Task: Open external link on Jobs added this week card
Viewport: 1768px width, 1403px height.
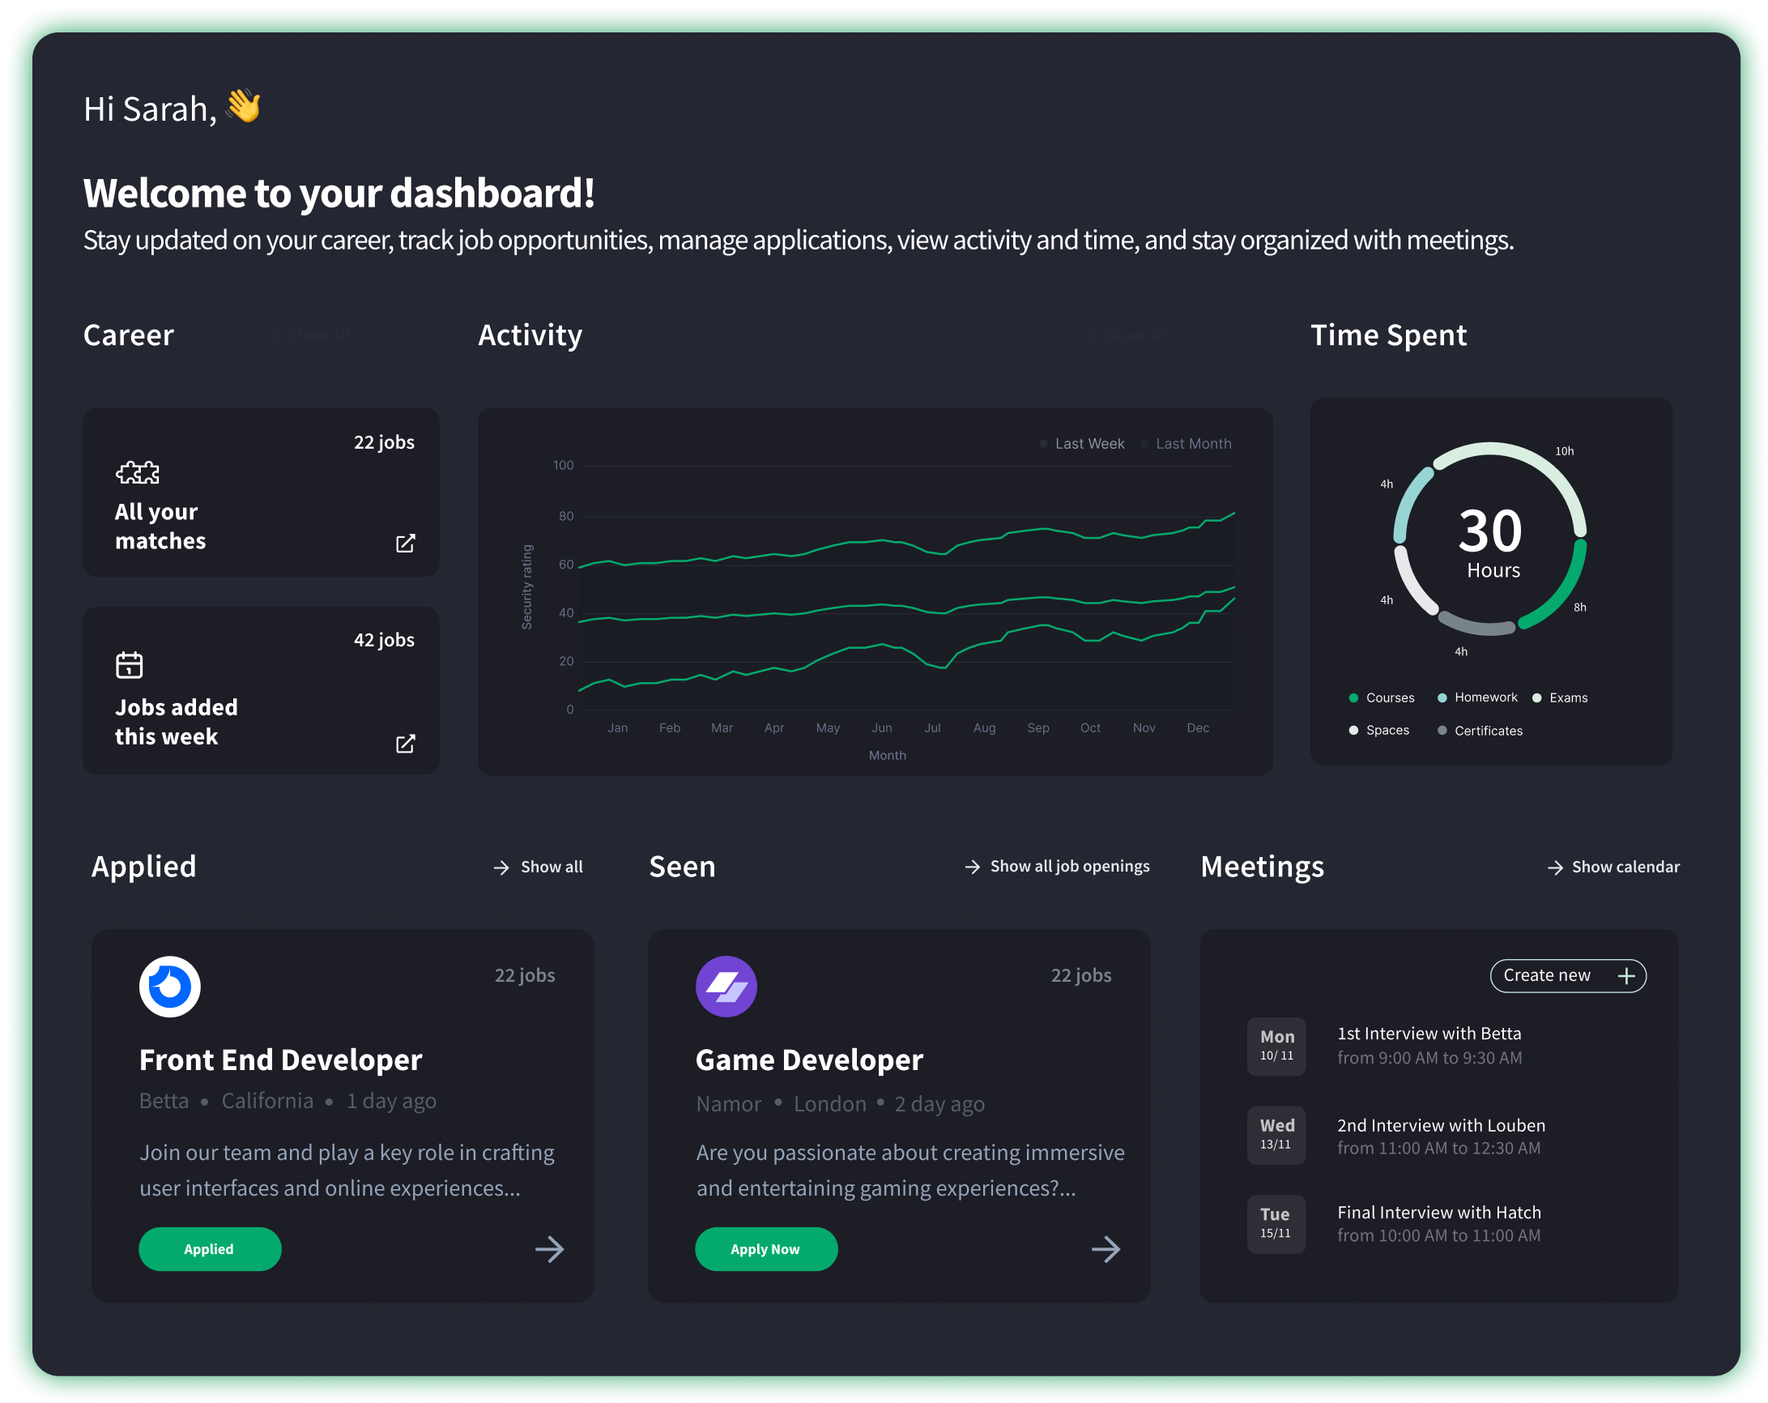Action: tap(405, 743)
